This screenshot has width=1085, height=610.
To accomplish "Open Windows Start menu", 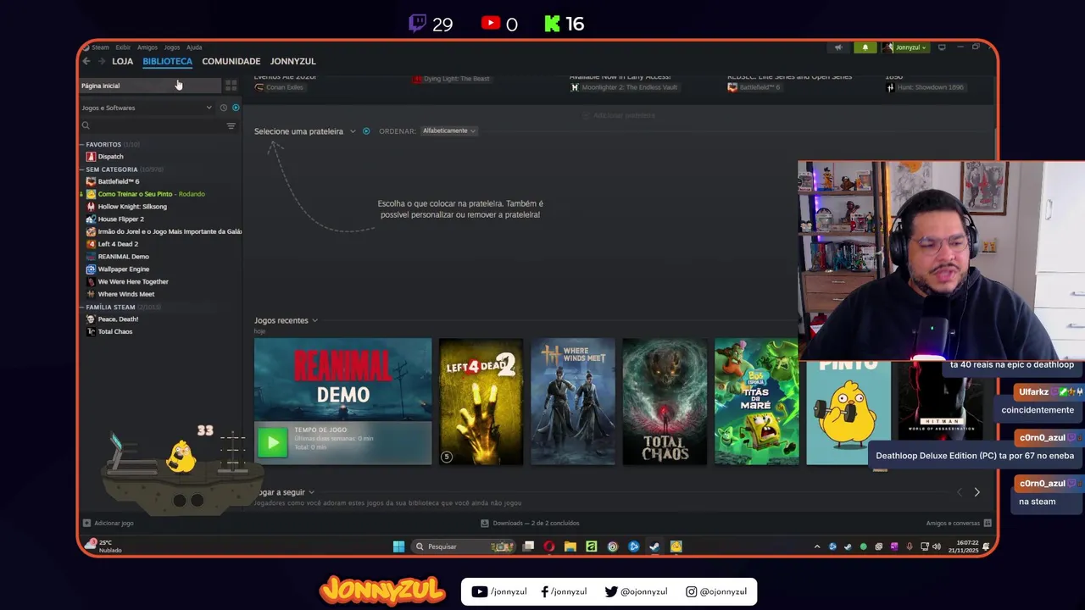I will coord(398,546).
